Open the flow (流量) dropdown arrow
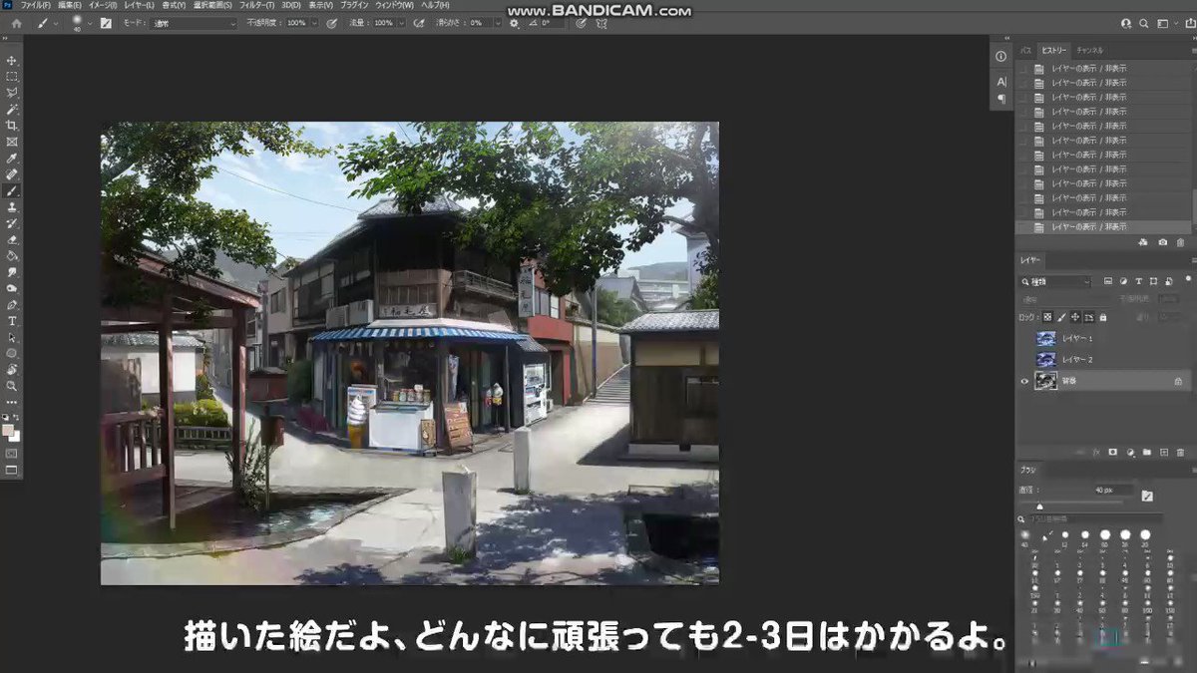The width and height of the screenshot is (1197, 673). coord(400,22)
